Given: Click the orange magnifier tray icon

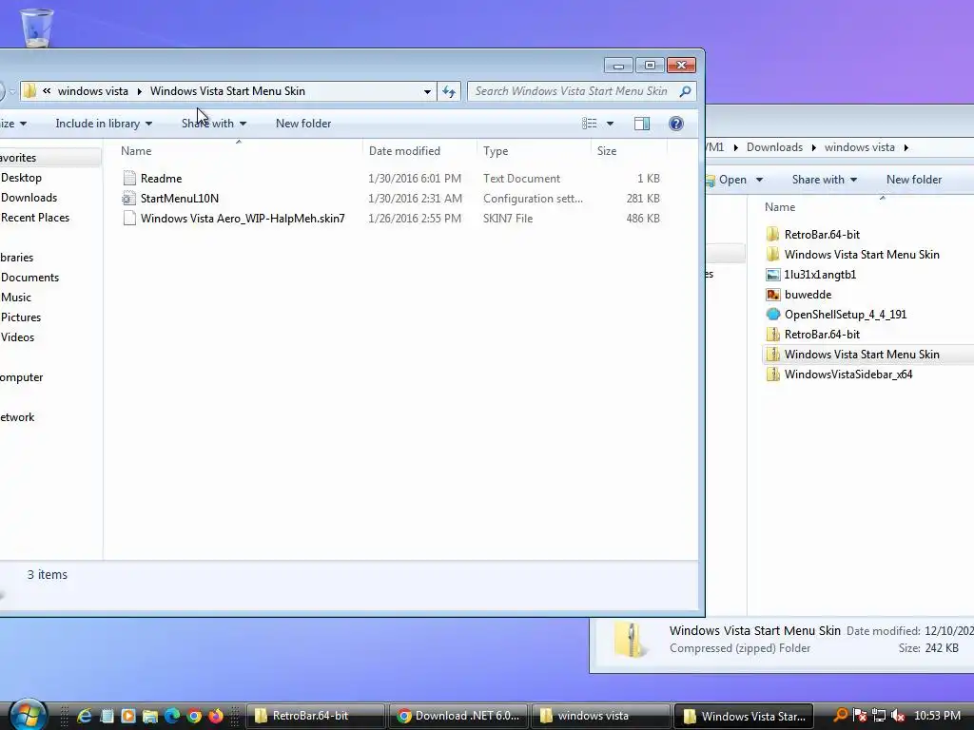Looking at the screenshot, I should tap(840, 716).
